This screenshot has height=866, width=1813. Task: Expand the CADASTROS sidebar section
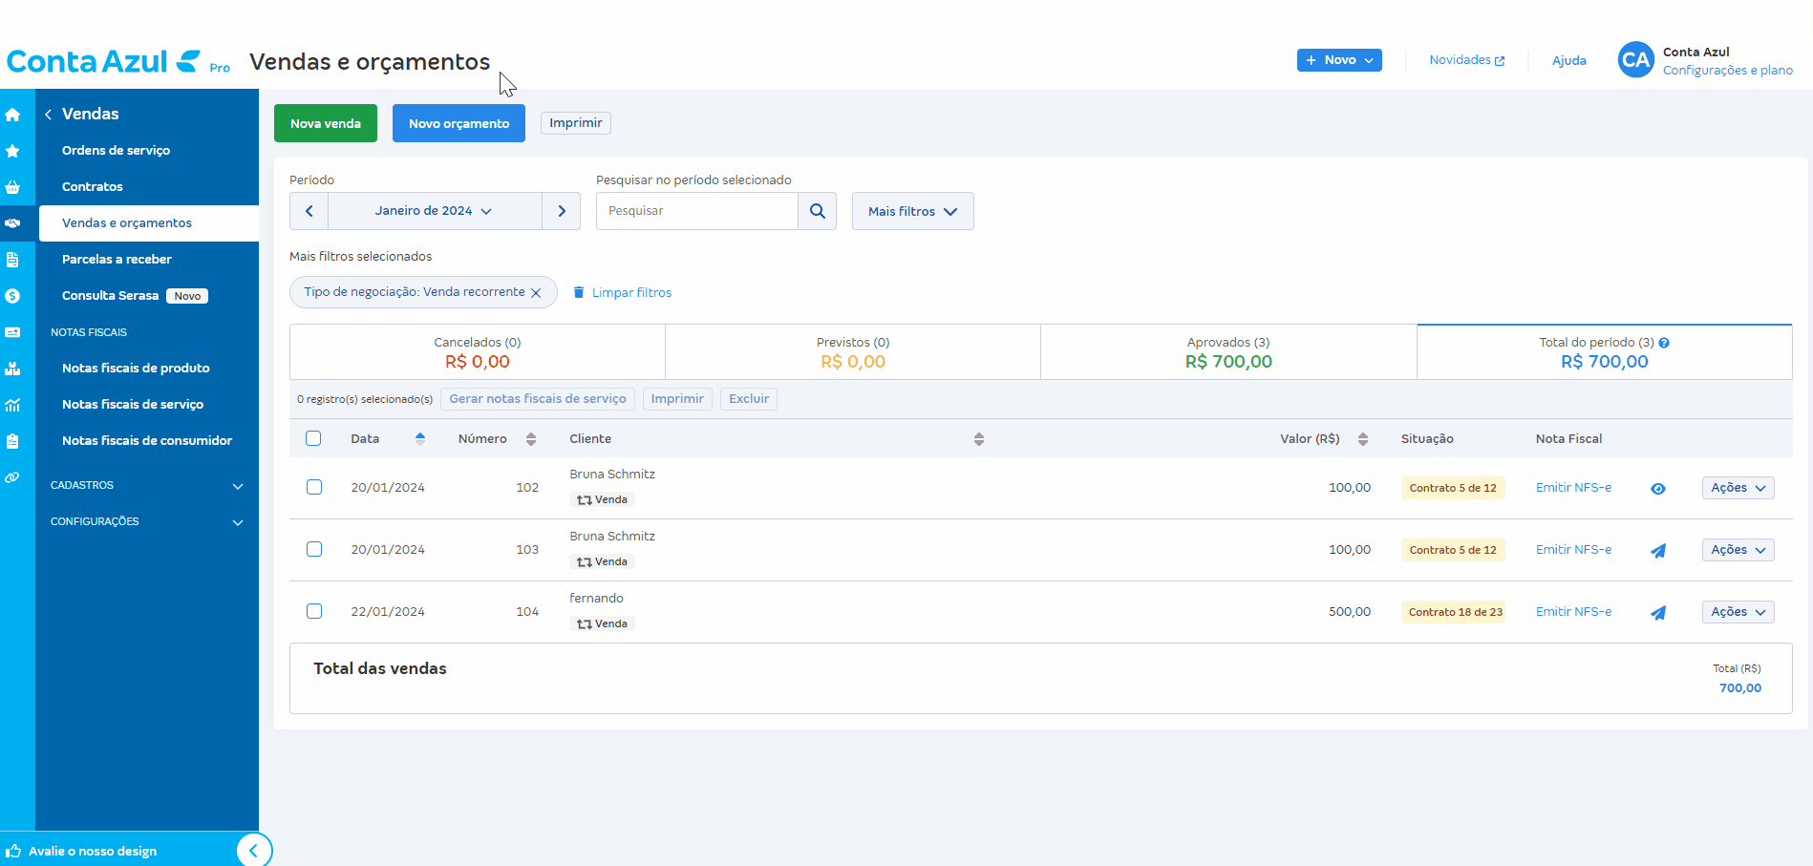147,486
